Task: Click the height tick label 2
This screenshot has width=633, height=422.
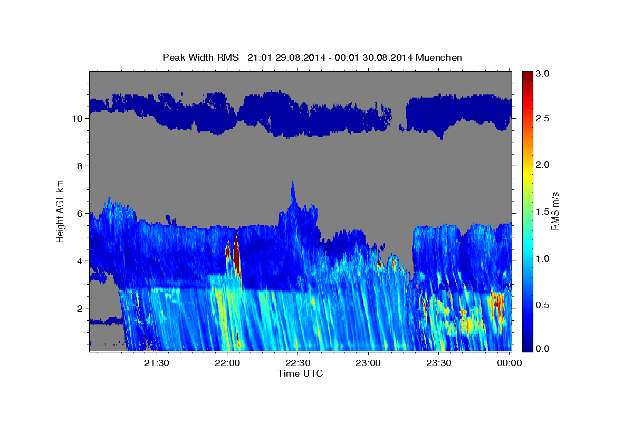Action: (x=79, y=309)
